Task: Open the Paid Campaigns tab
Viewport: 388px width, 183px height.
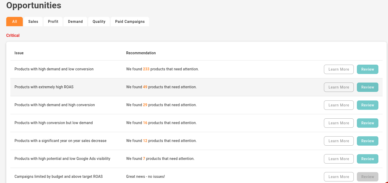Action: (x=130, y=22)
